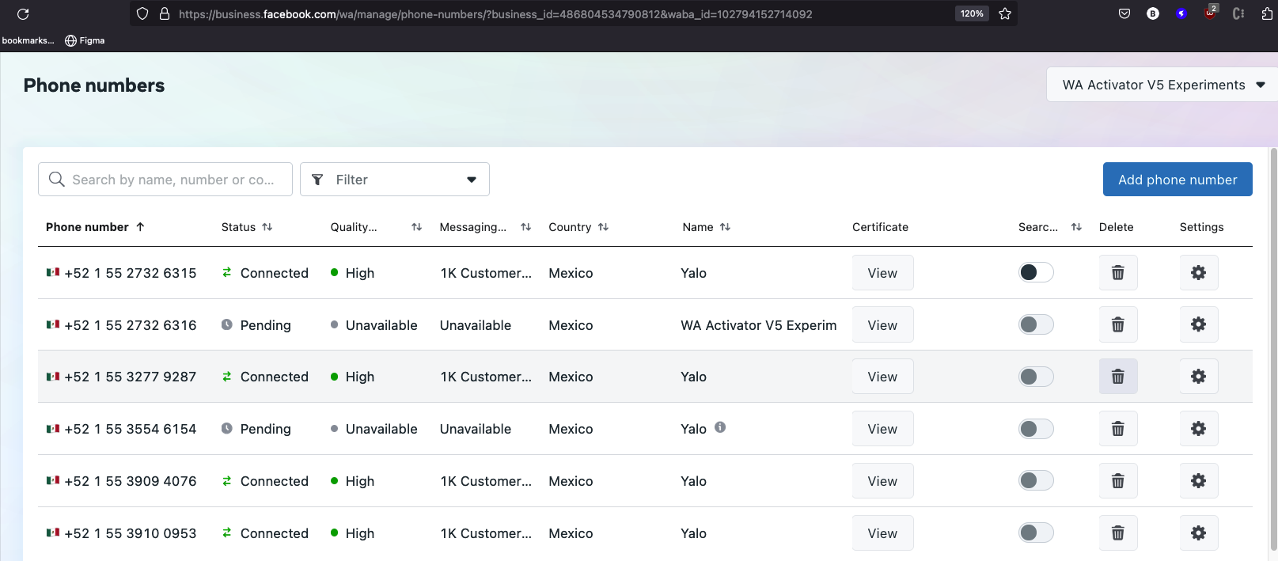Image resolution: width=1278 pixels, height=561 pixels.
Task: Click Add phone number button
Action: tap(1178, 180)
